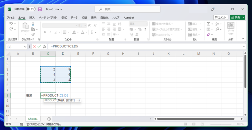This screenshot has width=252, height=130.
Task: Open the Acrobat tab
Action: pyautogui.click(x=129, y=18)
